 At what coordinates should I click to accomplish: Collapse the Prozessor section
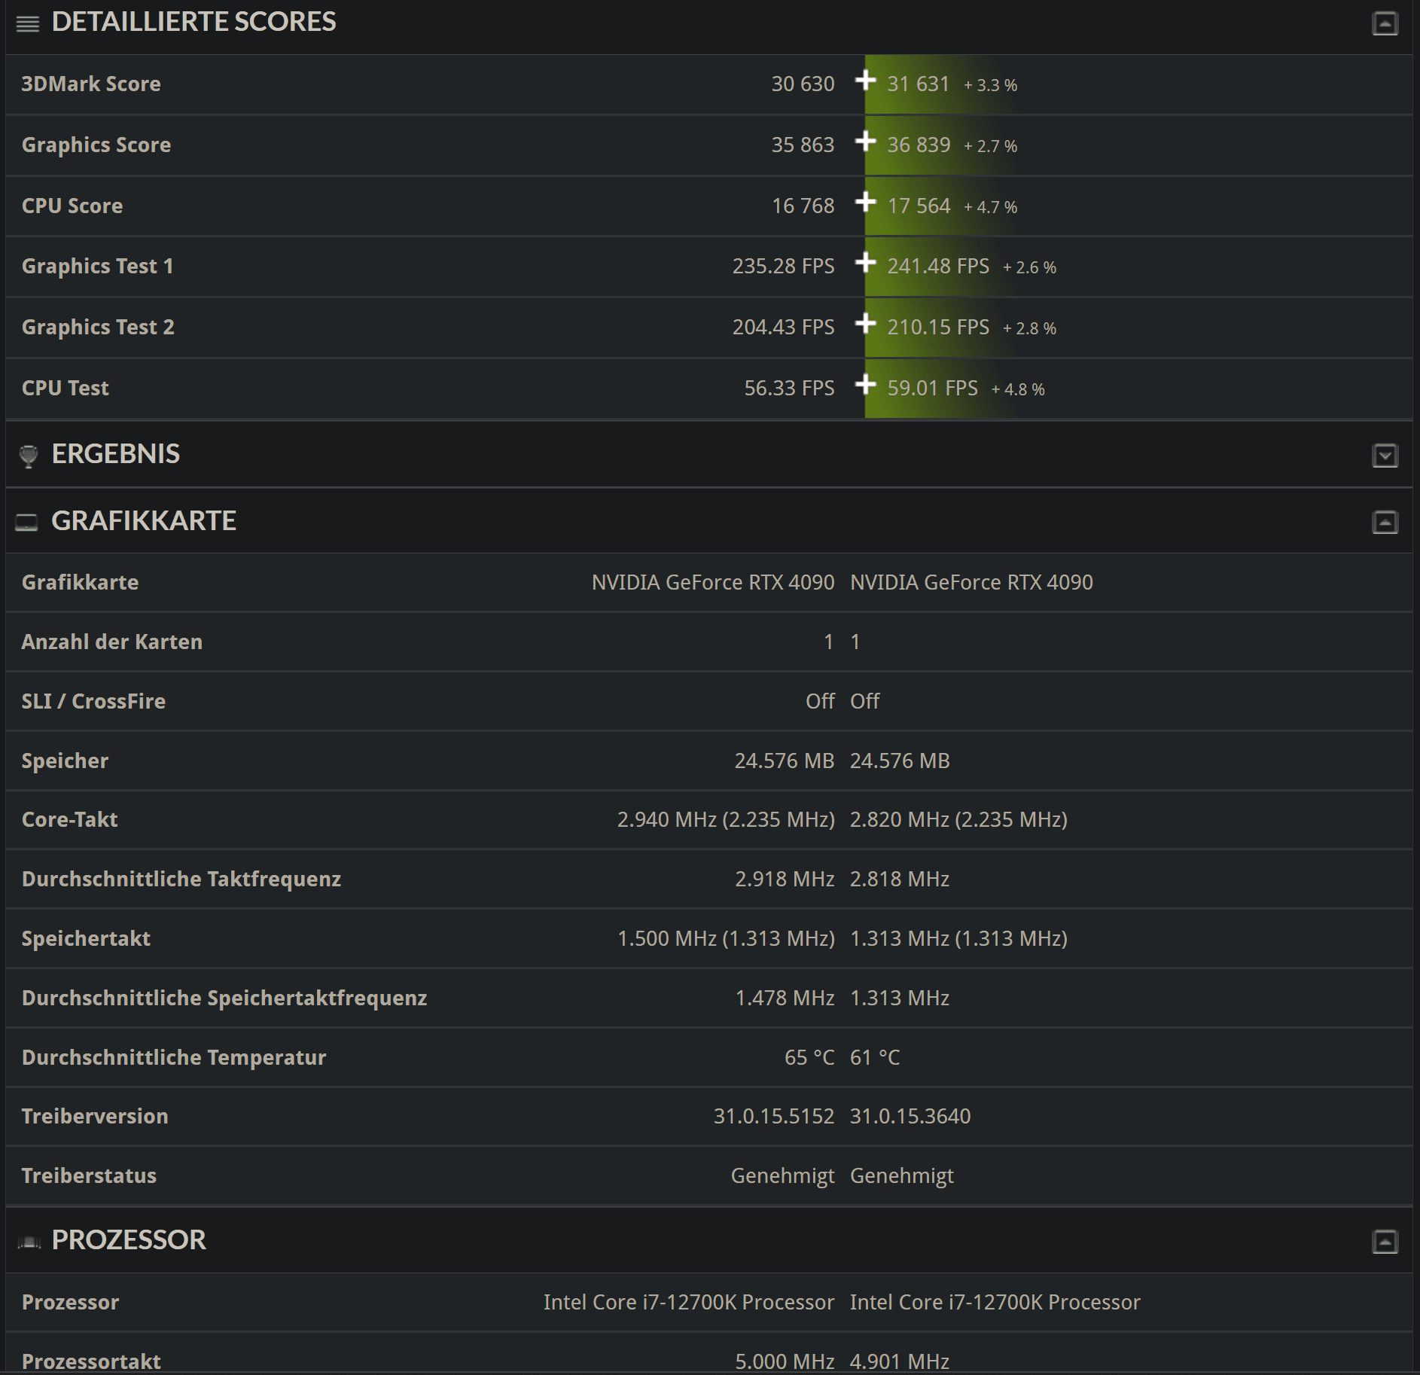1385,1242
